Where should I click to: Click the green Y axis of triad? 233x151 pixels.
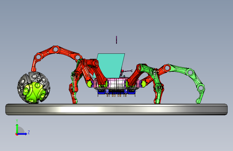(x=17, y=129)
